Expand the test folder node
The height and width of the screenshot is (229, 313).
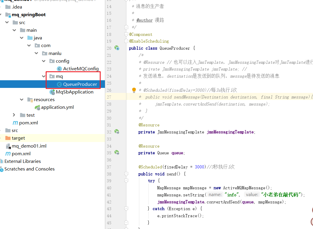coord(14,115)
